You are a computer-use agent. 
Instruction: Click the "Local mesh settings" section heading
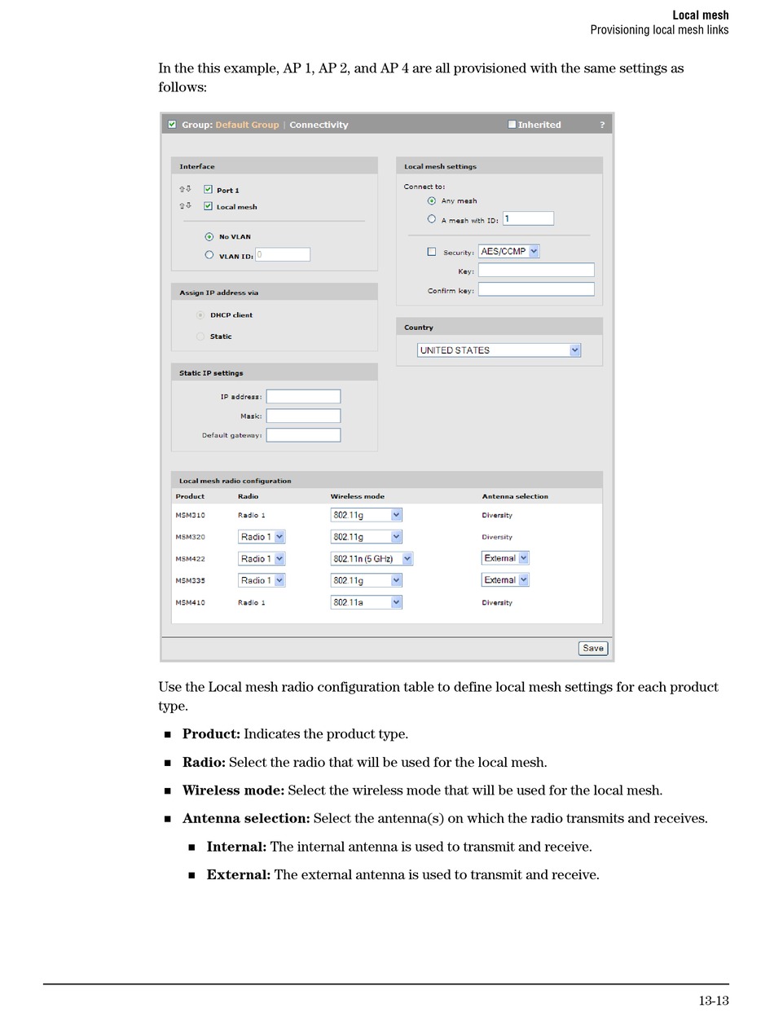click(441, 166)
